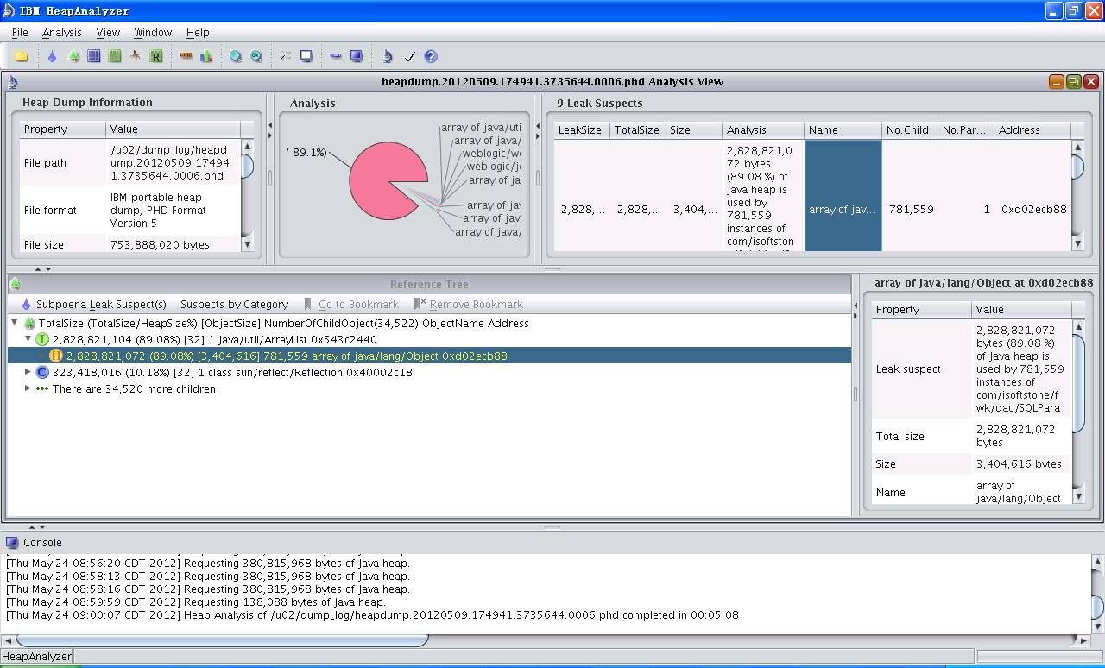Click the orange array icon in selected row
This screenshot has width=1105, height=668.
56,356
